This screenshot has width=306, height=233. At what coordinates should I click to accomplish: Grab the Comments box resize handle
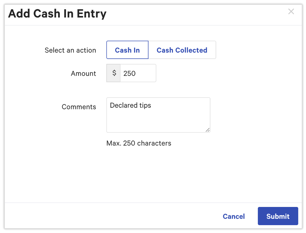click(x=207, y=130)
